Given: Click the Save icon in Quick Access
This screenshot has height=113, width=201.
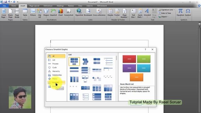Looking at the screenshot, I should pos(6,2).
